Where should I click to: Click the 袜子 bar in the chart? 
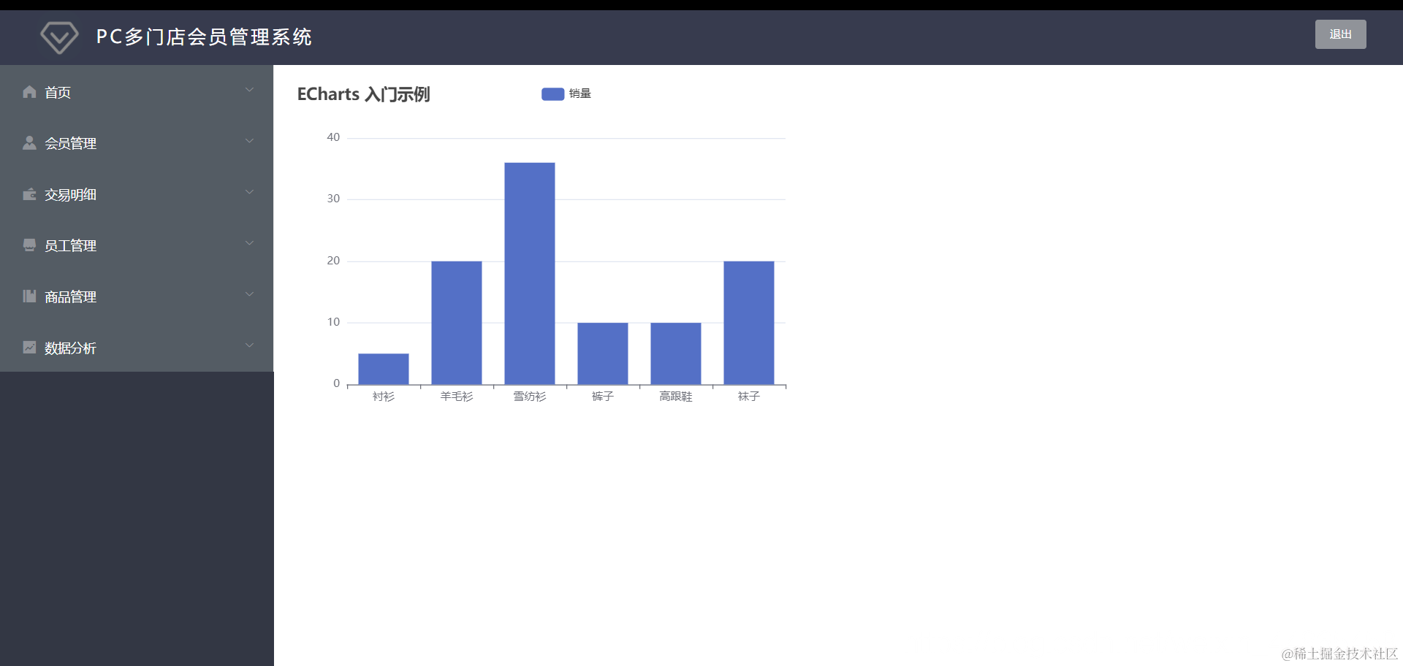749,323
